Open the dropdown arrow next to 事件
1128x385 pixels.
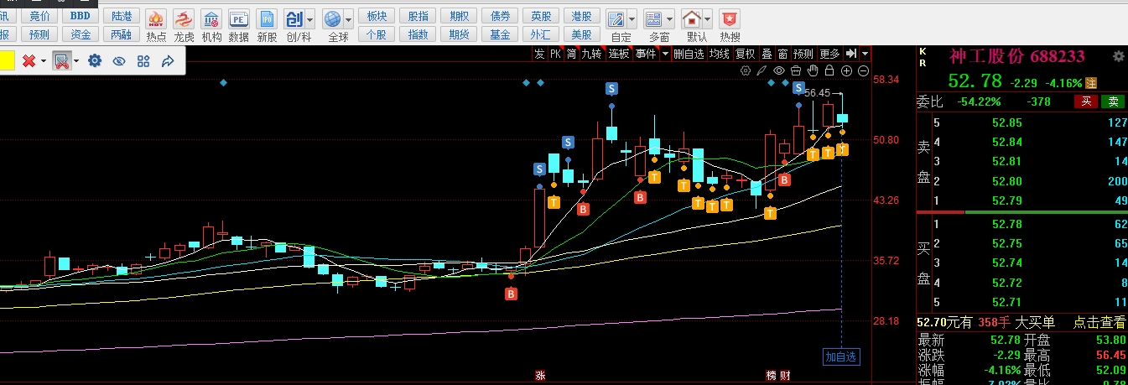(665, 54)
